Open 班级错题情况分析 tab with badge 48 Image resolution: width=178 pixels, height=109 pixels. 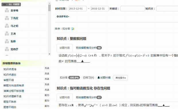89,48
